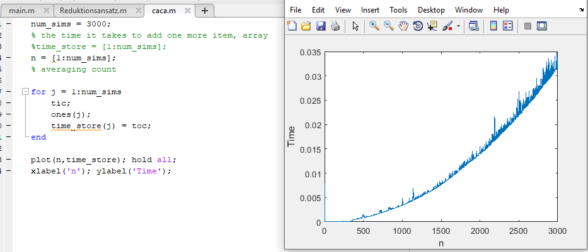Click the New Figure icon
This screenshot has width=588, height=252.
click(x=292, y=26)
